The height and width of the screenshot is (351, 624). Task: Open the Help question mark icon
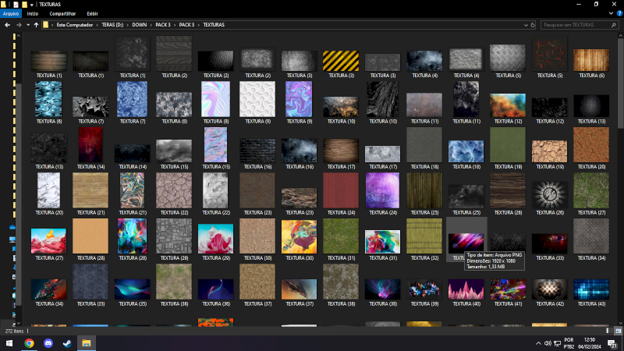[x=619, y=13]
